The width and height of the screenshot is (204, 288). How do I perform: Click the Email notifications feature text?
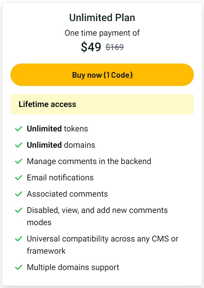60,178
